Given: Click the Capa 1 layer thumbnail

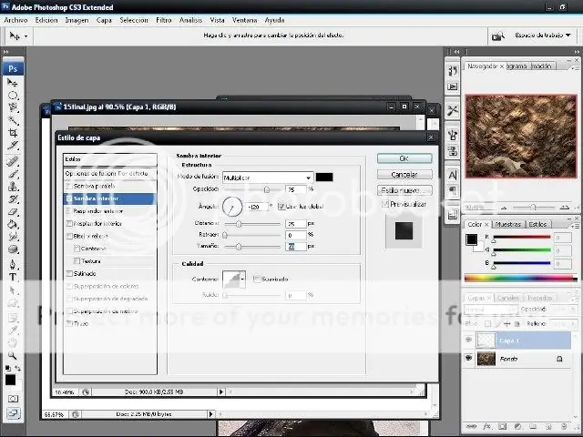Looking at the screenshot, I should click(486, 340).
